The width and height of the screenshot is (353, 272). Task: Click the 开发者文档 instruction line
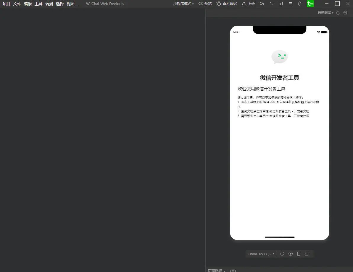point(273,111)
